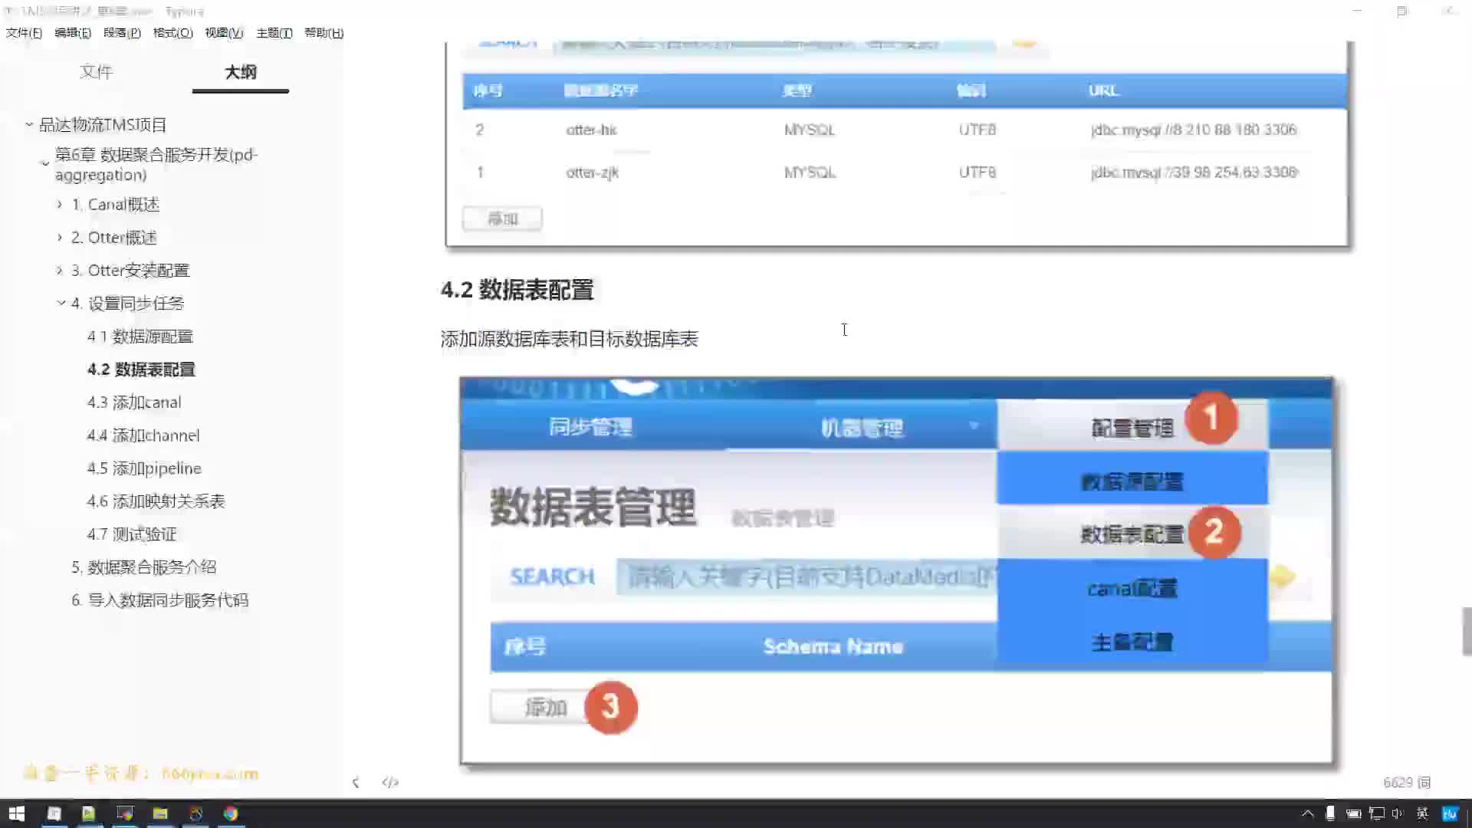
Task: Go to 3. Otter安装配置 in outline
Action: [130, 271]
